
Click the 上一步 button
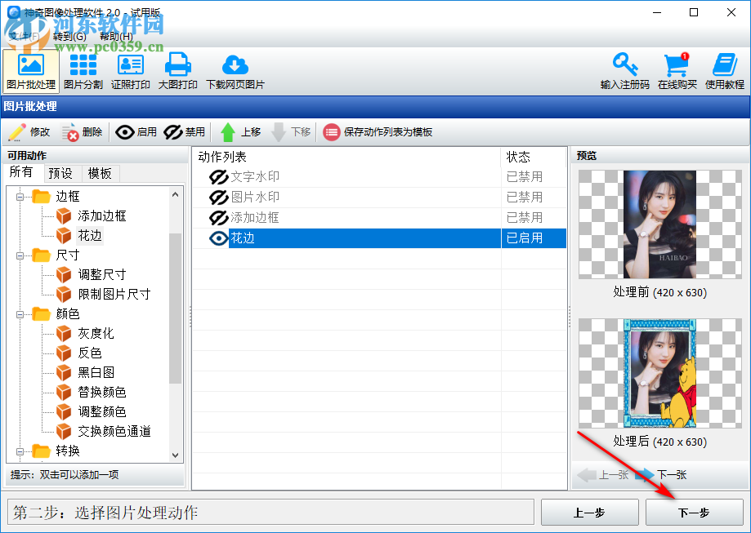click(x=589, y=513)
